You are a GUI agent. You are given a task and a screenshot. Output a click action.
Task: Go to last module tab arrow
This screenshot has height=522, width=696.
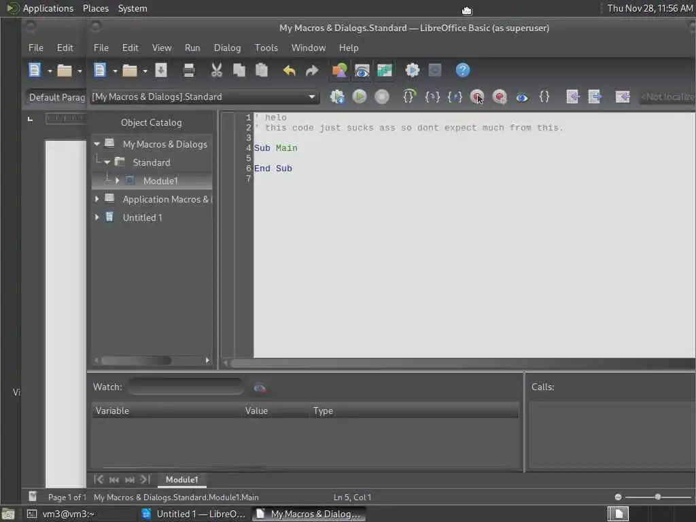click(145, 479)
